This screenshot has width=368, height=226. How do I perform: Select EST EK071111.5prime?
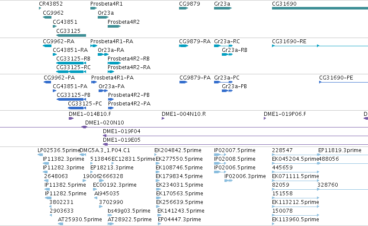point(295,181)
